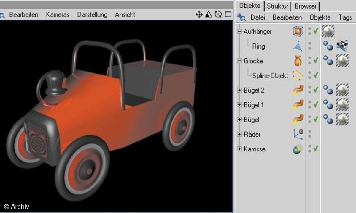Click the Bügel.2 material tag sphere
356x213 pixels.
tap(342, 90)
